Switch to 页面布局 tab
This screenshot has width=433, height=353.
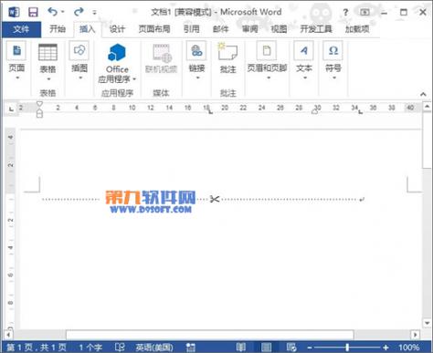coord(154,29)
